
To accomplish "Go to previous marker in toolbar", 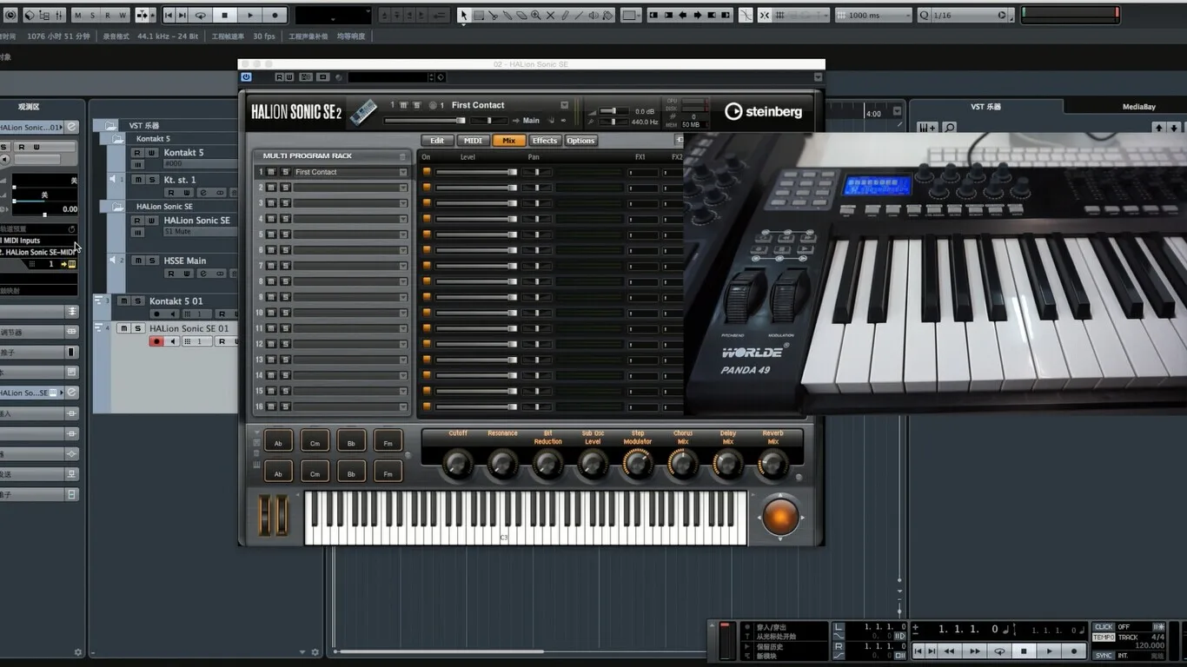I will point(169,15).
